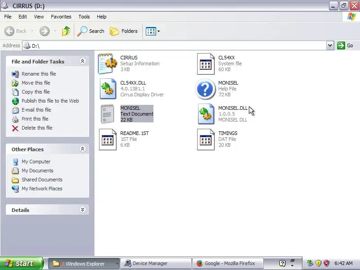Open the Search pane
360x270 pixels.
(90, 31)
